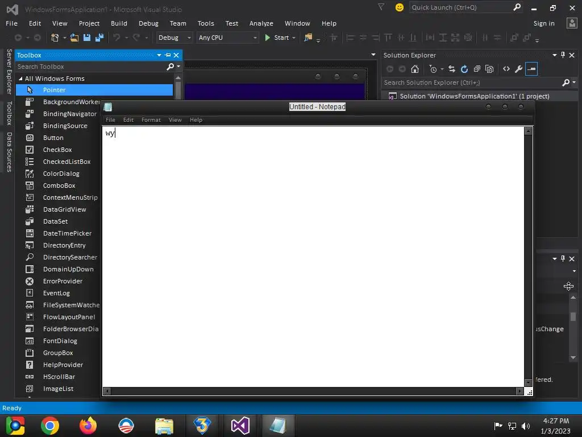
Task: Click Search Toolbox input field
Action: (x=90, y=67)
